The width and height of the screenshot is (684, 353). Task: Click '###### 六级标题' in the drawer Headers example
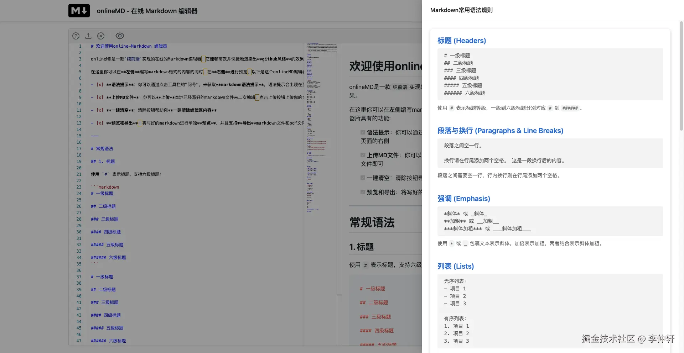point(465,93)
